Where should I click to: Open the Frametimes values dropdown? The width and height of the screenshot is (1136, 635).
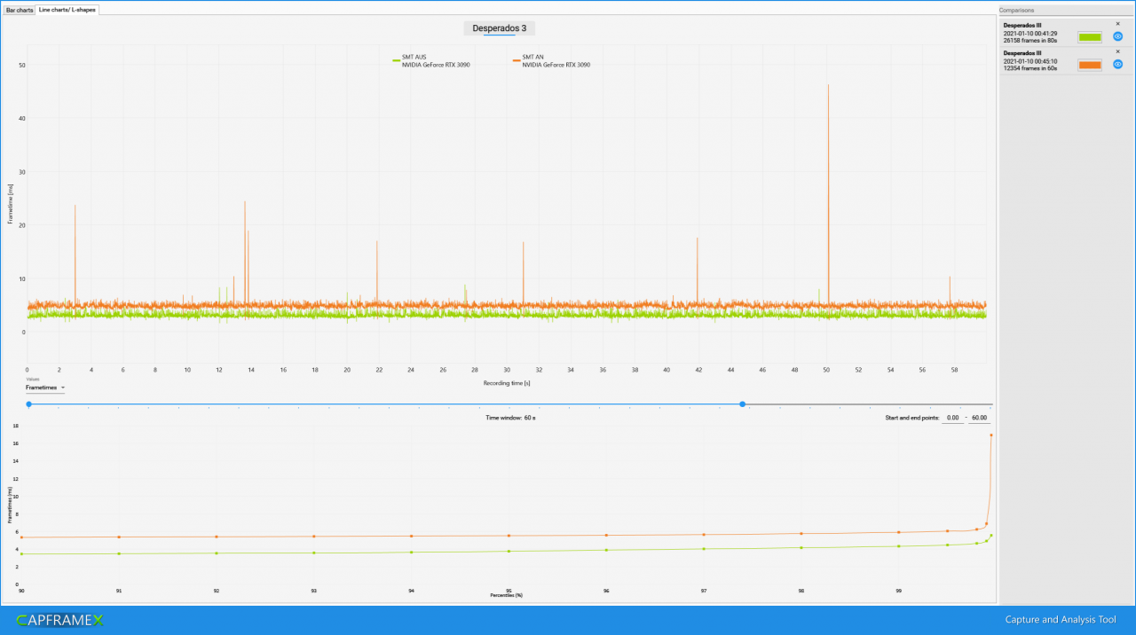pyautogui.click(x=45, y=388)
